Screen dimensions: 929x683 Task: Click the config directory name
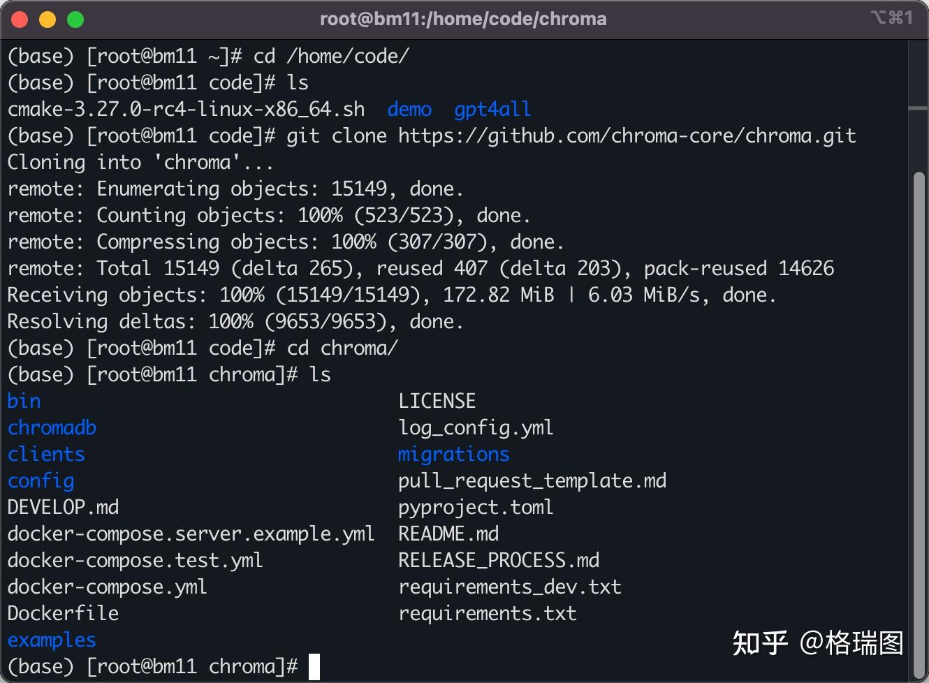tap(41, 480)
